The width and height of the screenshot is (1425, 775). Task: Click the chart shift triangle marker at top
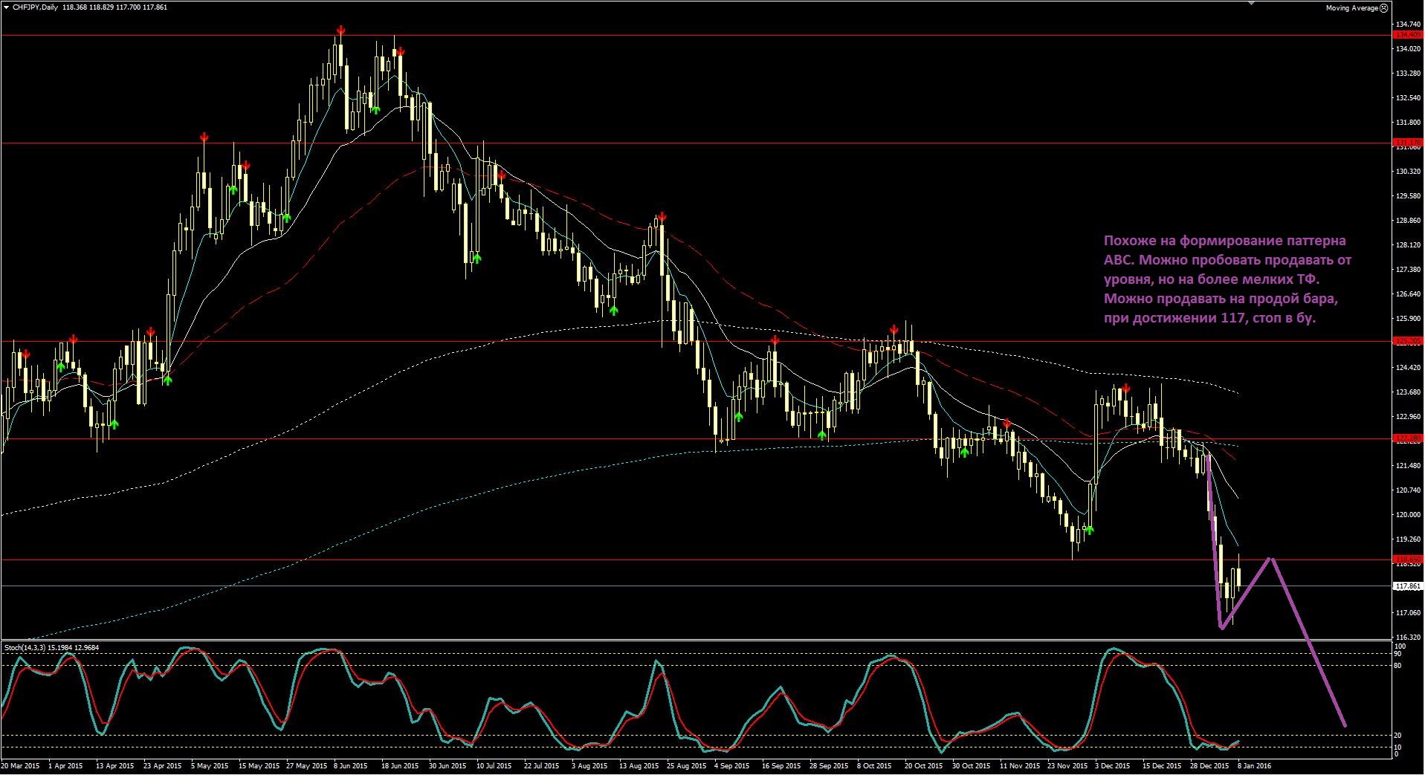coord(1252,2)
